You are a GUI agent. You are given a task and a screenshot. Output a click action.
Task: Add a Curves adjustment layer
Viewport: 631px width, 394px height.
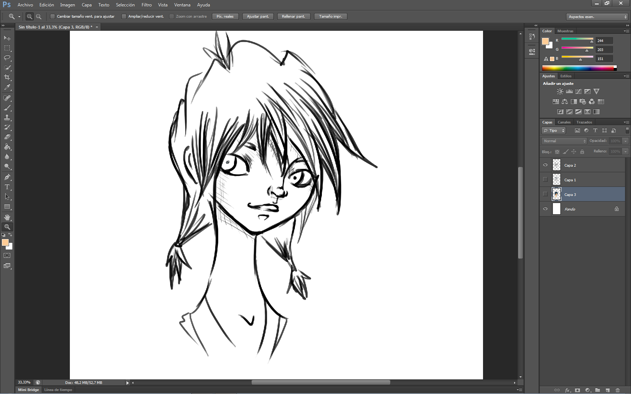pos(578,91)
